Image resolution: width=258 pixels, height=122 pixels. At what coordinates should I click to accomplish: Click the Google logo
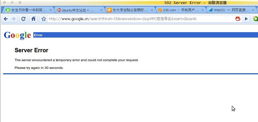pos(17,35)
